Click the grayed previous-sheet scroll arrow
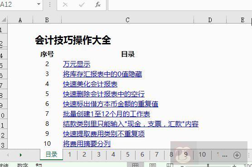252x167 pixels. click(8, 155)
